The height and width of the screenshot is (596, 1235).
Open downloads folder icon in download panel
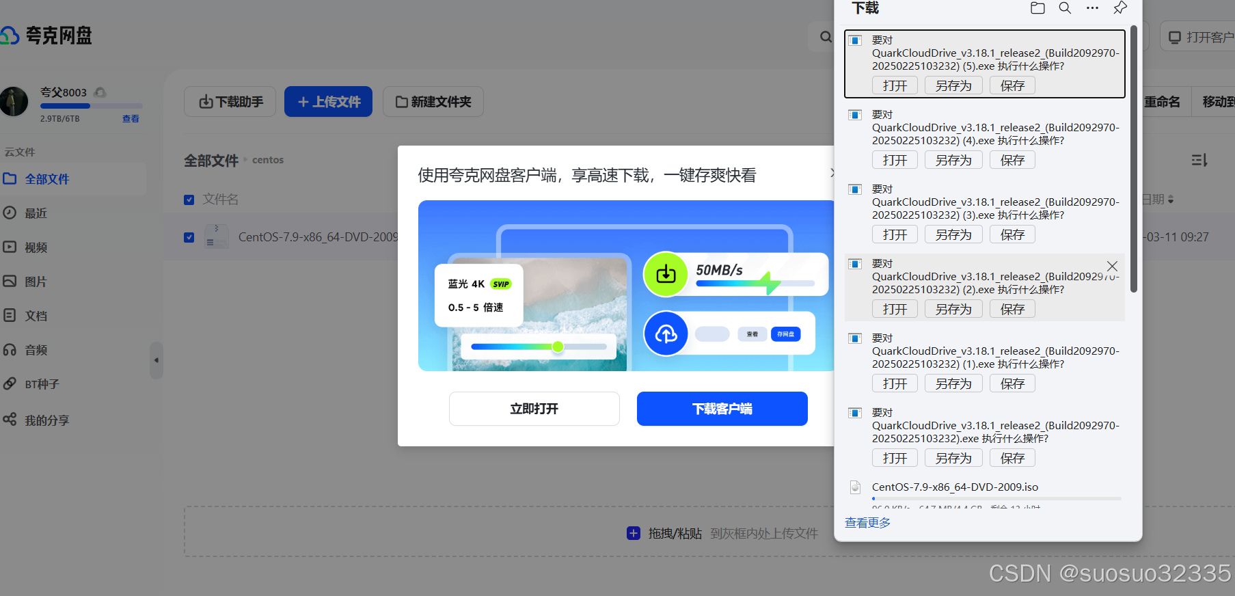coord(1037,8)
